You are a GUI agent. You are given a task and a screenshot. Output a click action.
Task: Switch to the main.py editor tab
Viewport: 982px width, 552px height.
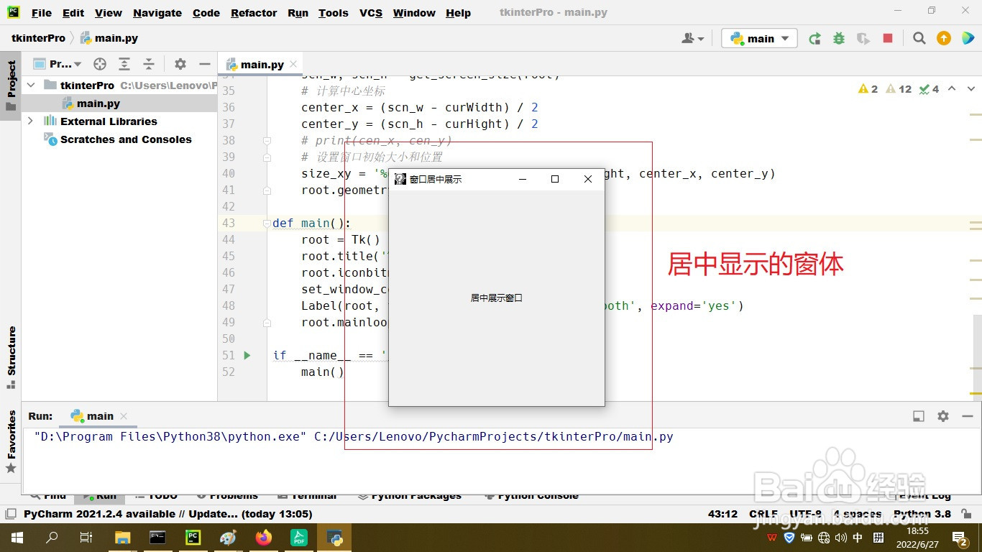pos(260,63)
